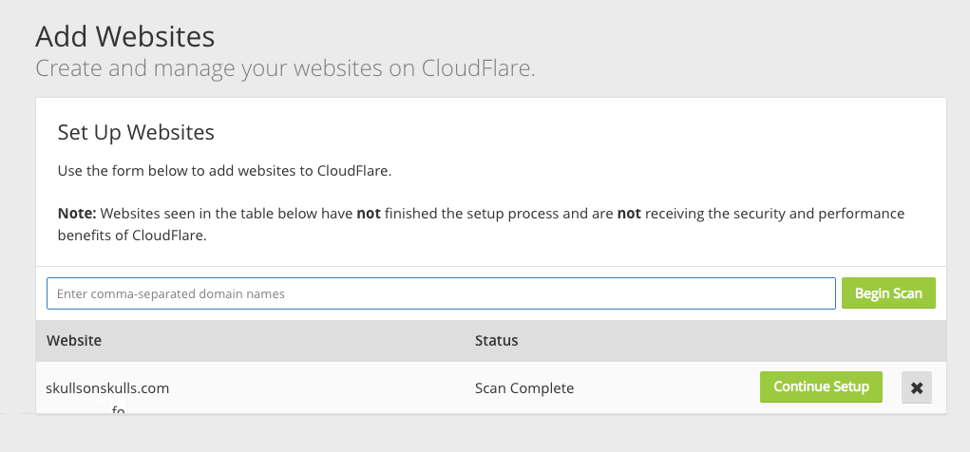Click the Note paragraph about unfinished setup
970x452 pixels.
point(481,224)
